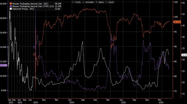Click legend value 11.458
Image resolution: width=187 pixels, height=104 pixels.
[58, 6]
